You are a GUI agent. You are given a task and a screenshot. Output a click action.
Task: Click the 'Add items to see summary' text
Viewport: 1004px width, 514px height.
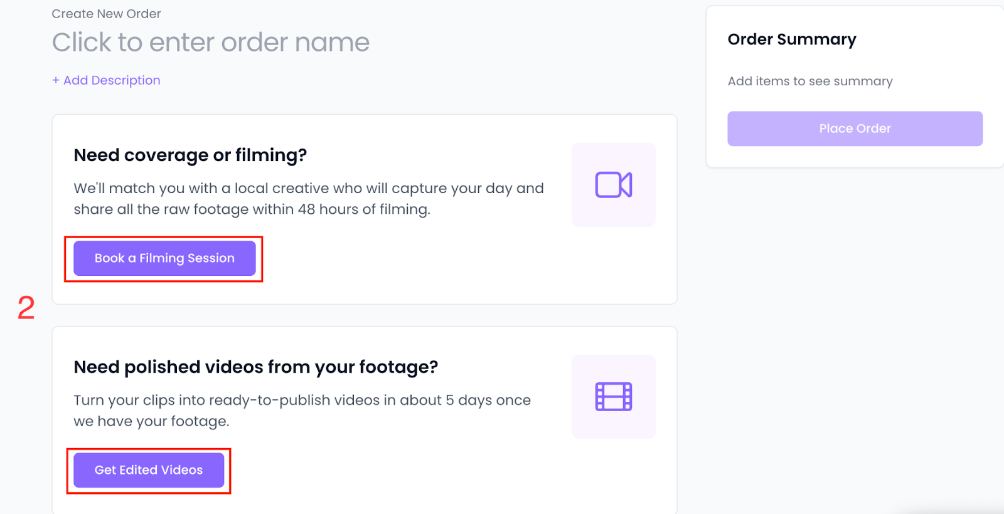click(x=810, y=81)
